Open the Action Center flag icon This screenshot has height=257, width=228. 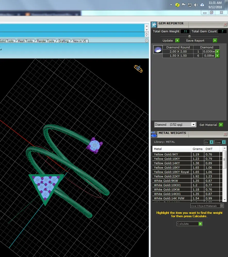184,5
